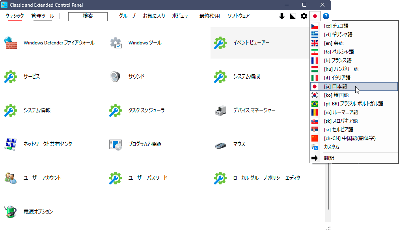The height and width of the screenshot is (230, 410).
Task: Select [ja] 日本語 menu entry
Action: click(354, 86)
